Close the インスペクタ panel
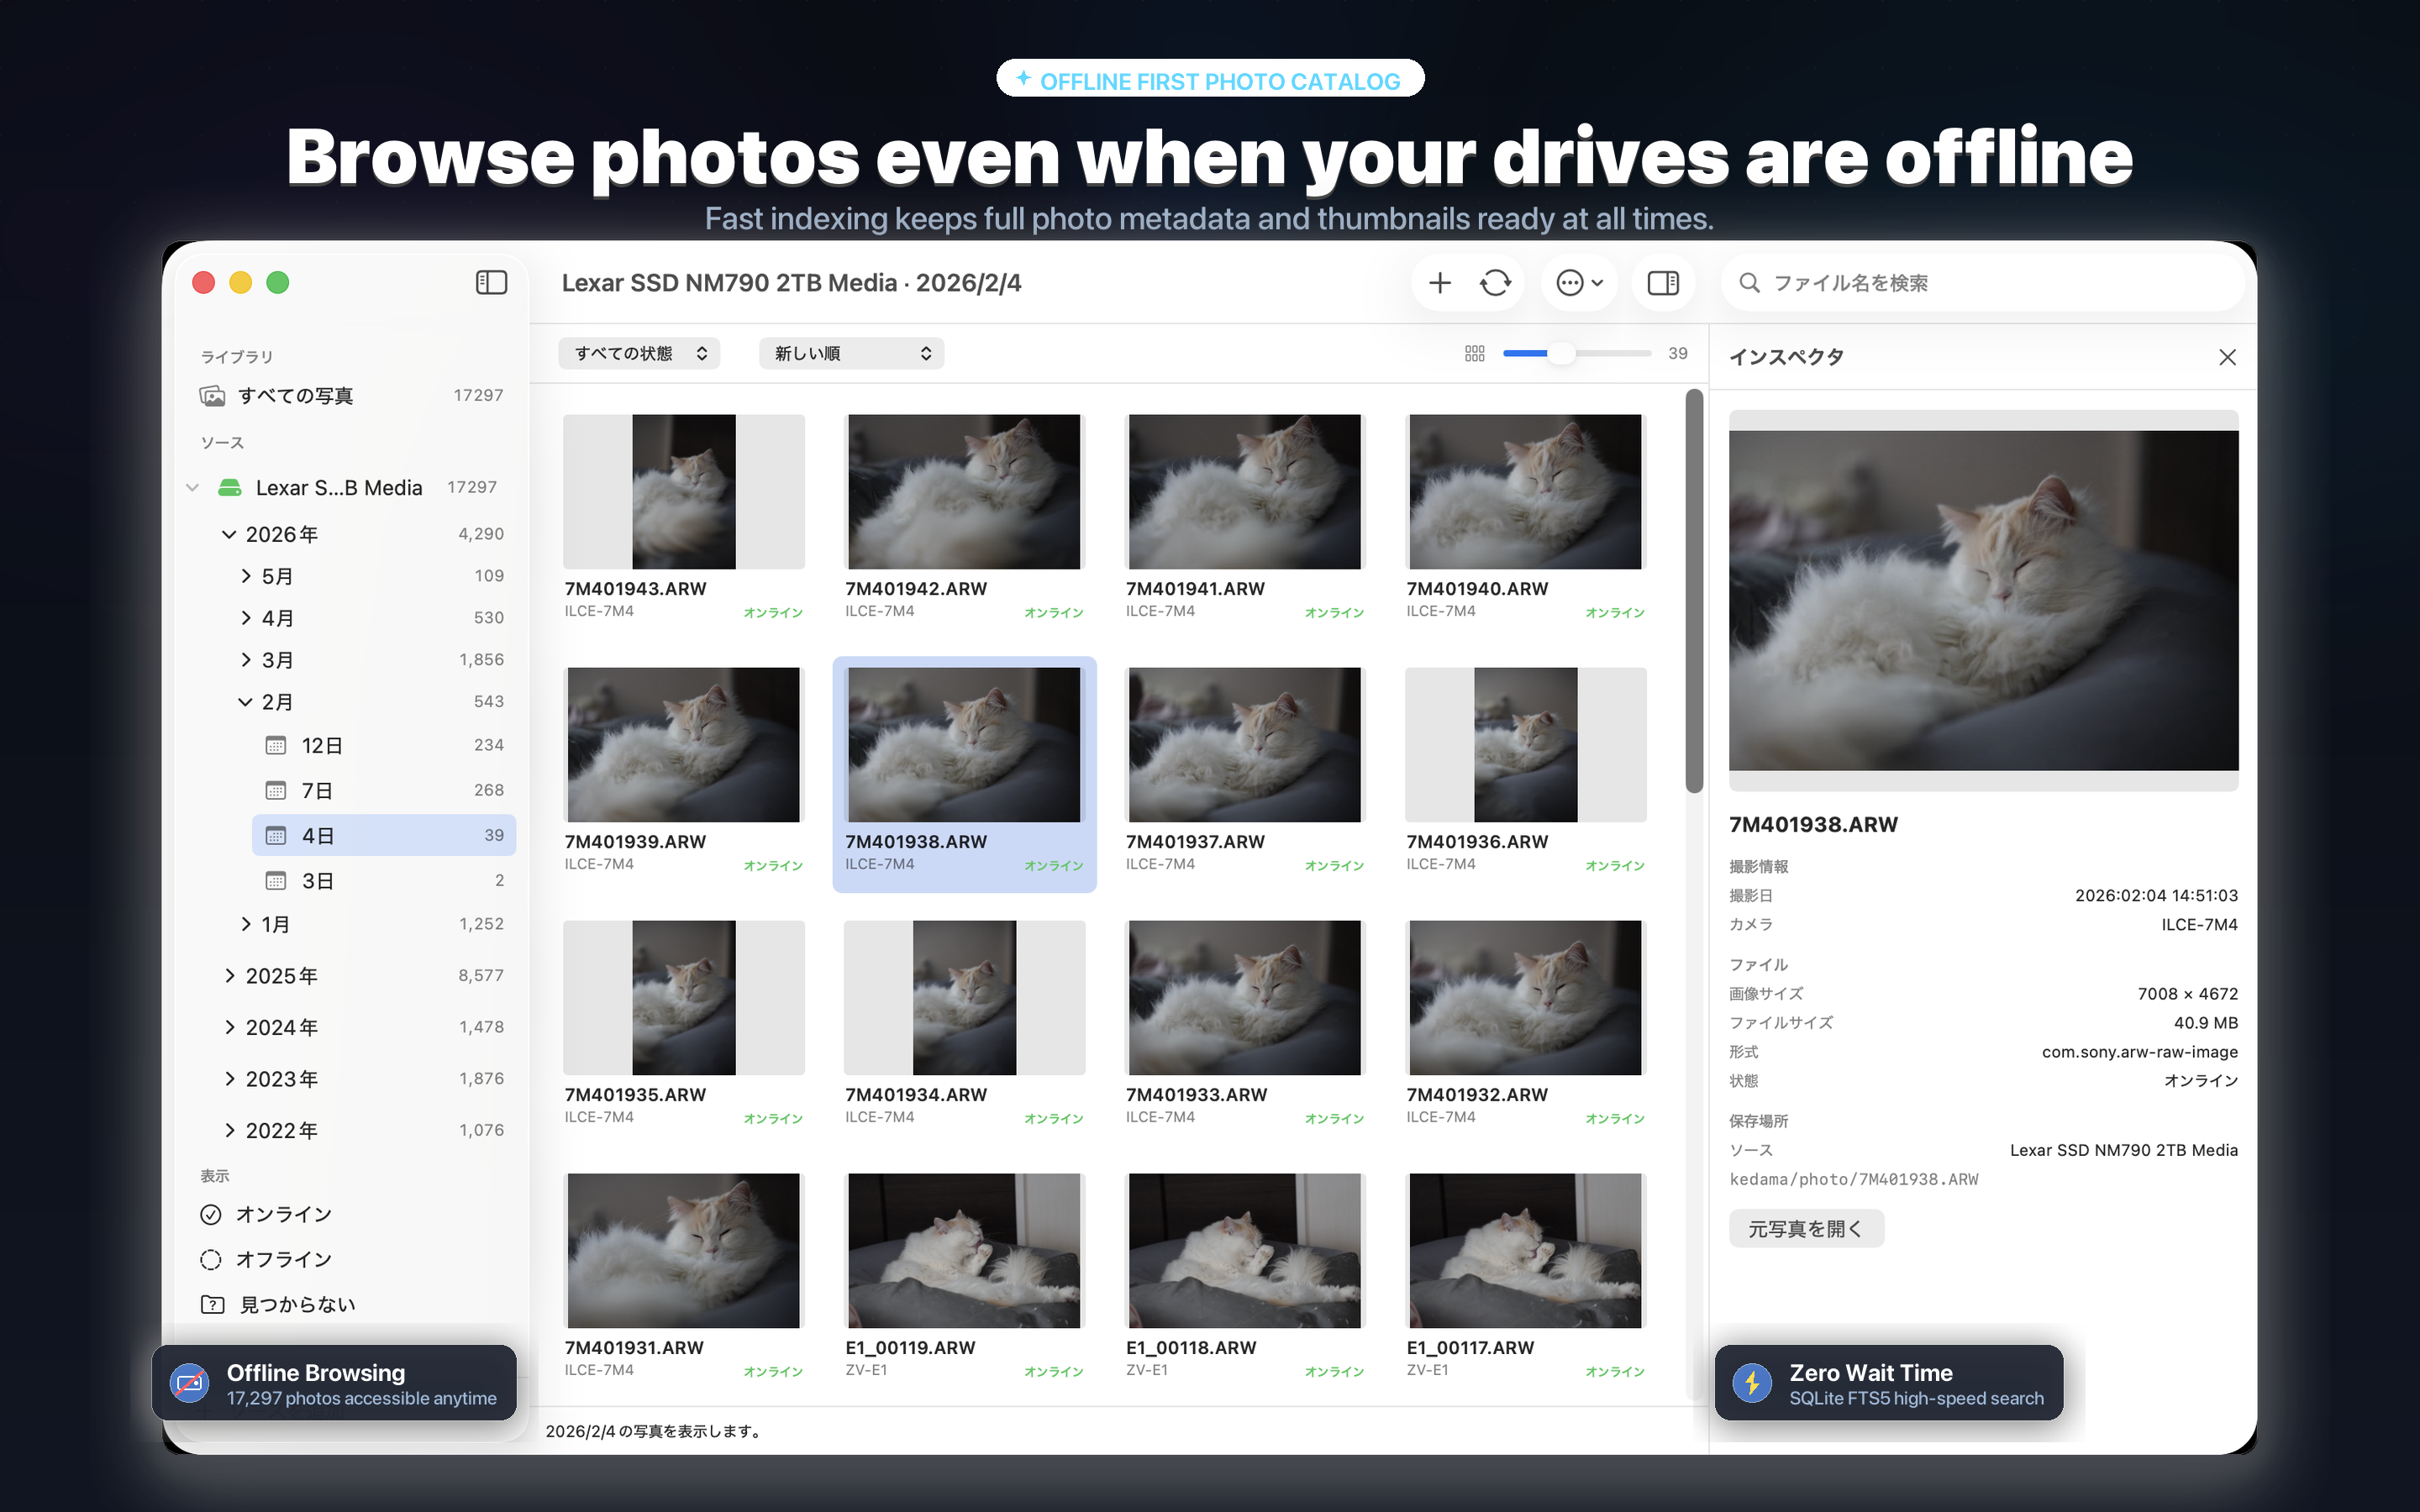2420x1512 pixels. (x=2227, y=357)
